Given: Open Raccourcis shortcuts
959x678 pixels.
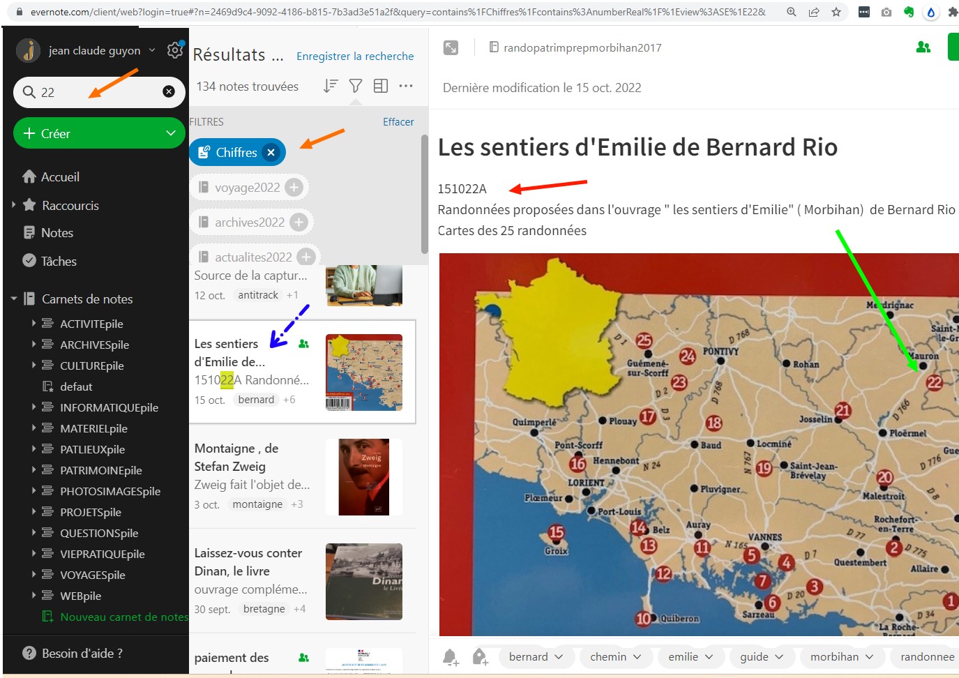Looking at the screenshot, I should point(61,205).
